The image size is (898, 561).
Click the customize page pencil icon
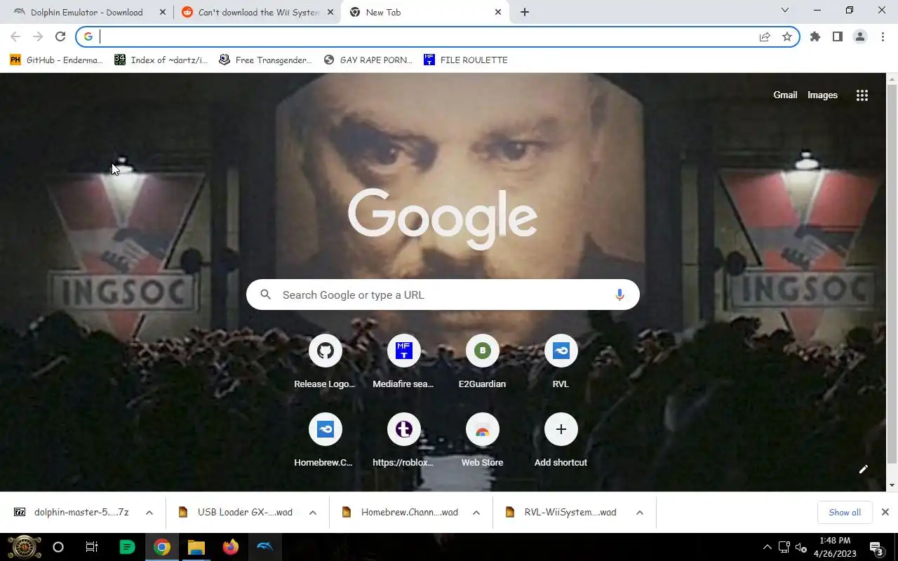point(864,469)
